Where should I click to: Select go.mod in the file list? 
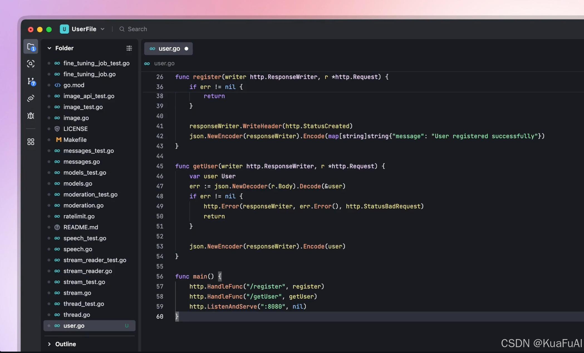tap(74, 85)
